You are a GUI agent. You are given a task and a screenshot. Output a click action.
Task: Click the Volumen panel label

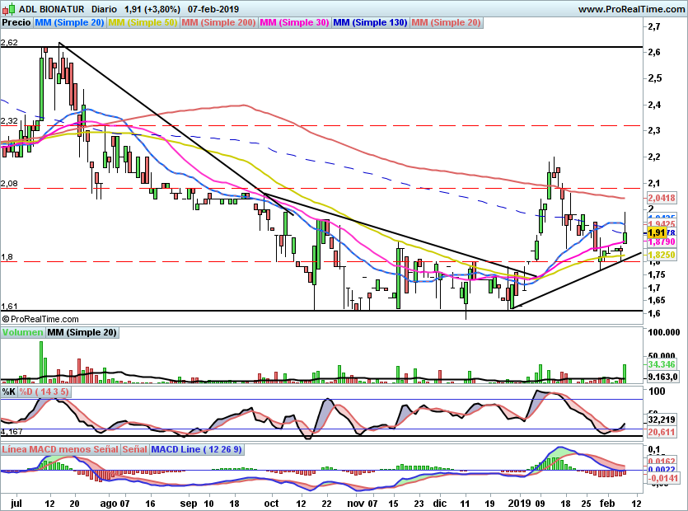(23, 333)
